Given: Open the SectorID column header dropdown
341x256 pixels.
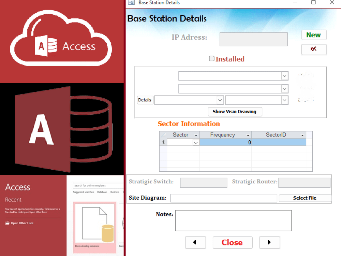Looking at the screenshot, I should (x=302, y=135).
